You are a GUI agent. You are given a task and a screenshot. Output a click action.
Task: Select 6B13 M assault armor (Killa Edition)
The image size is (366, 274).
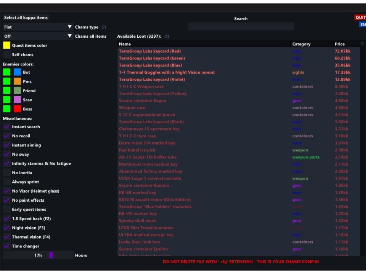click(239, 199)
